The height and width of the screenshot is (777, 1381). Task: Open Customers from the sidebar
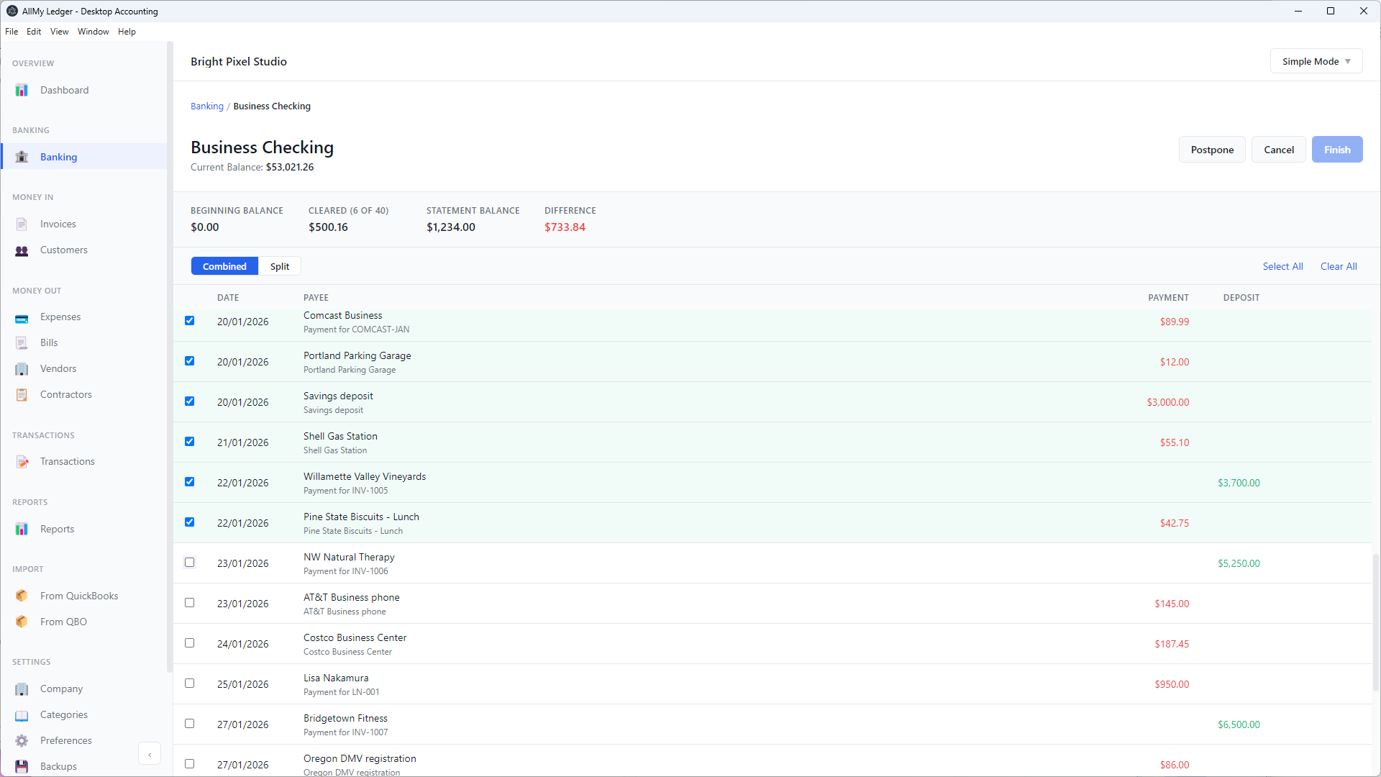pyautogui.click(x=64, y=250)
